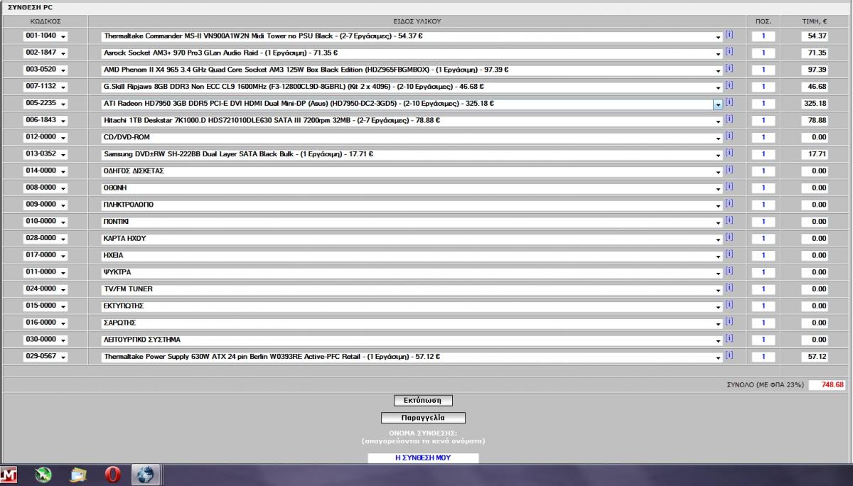Click the 78.88 price field
This screenshot has height=486, width=853.
[814, 121]
